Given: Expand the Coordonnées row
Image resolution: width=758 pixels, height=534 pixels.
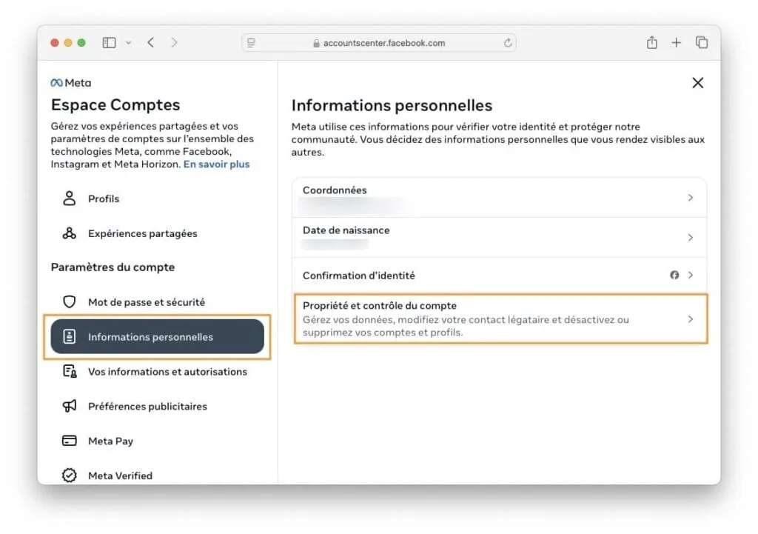Looking at the screenshot, I should (x=496, y=197).
